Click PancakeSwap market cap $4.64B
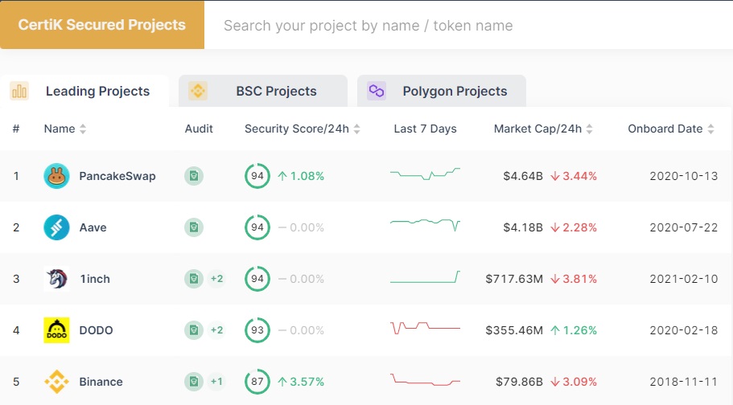This screenshot has width=733, height=405. click(523, 176)
